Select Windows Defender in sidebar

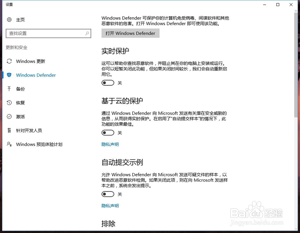(36, 75)
